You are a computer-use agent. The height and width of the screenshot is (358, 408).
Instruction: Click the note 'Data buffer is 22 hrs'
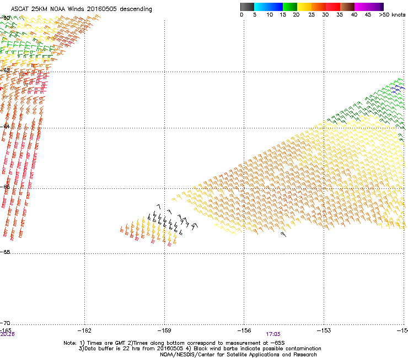tap(110, 349)
